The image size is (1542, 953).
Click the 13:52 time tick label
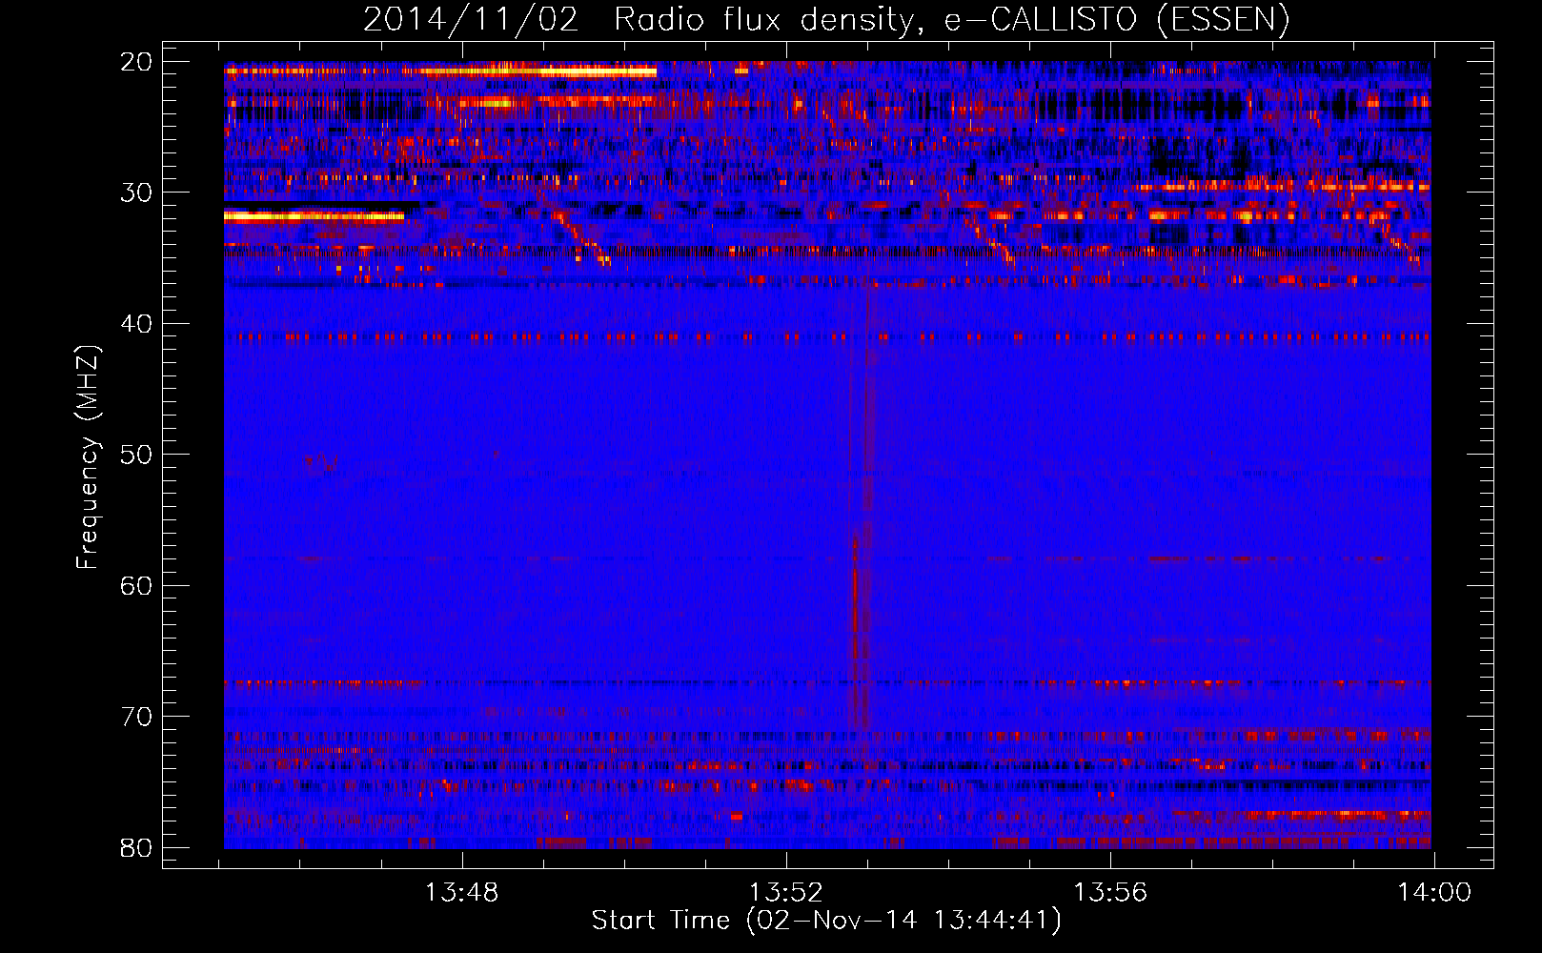tap(785, 893)
